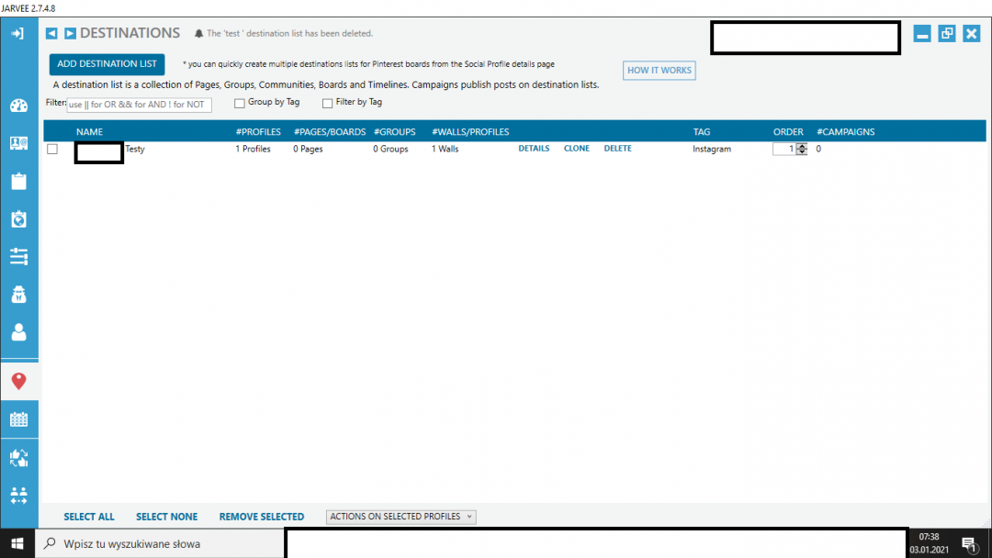Navigate forward with the right arrow icon
Screen dimensions: 992x558
click(70, 34)
